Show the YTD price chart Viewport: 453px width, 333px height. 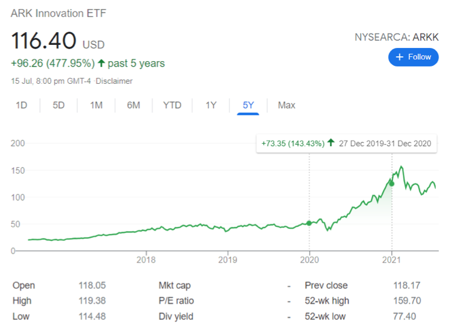172,105
